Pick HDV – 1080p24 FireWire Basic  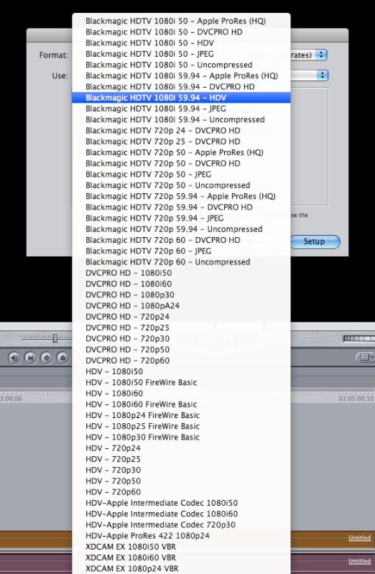(181, 415)
